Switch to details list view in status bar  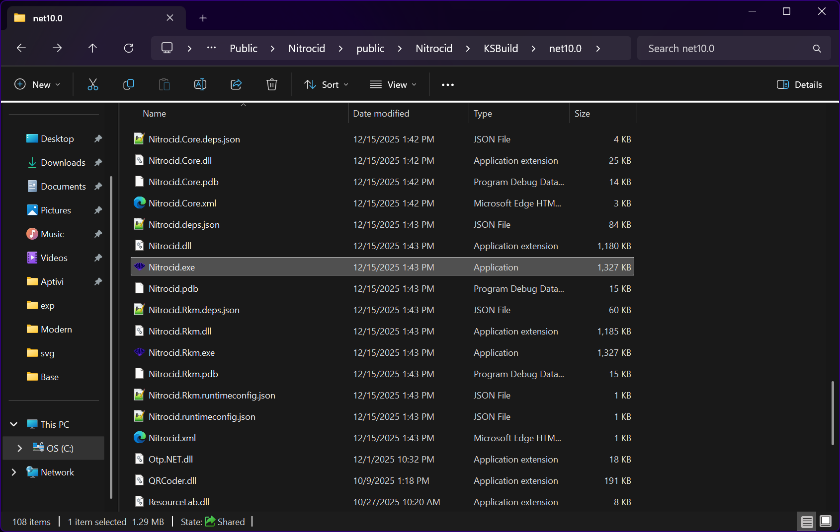[807, 521]
